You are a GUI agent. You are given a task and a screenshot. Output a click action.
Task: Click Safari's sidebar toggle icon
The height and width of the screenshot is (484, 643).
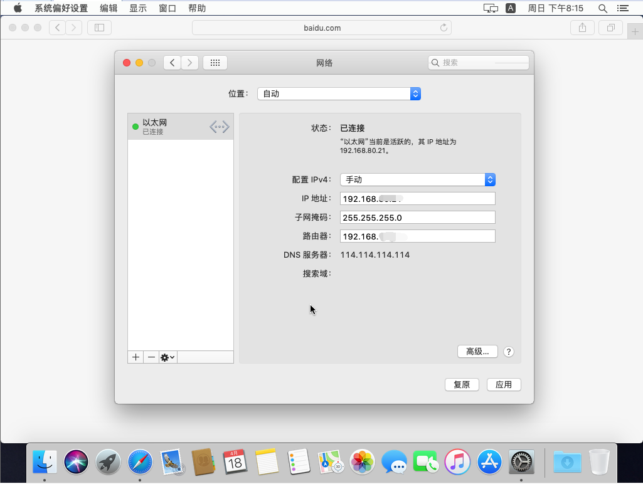click(x=99, y=28)
